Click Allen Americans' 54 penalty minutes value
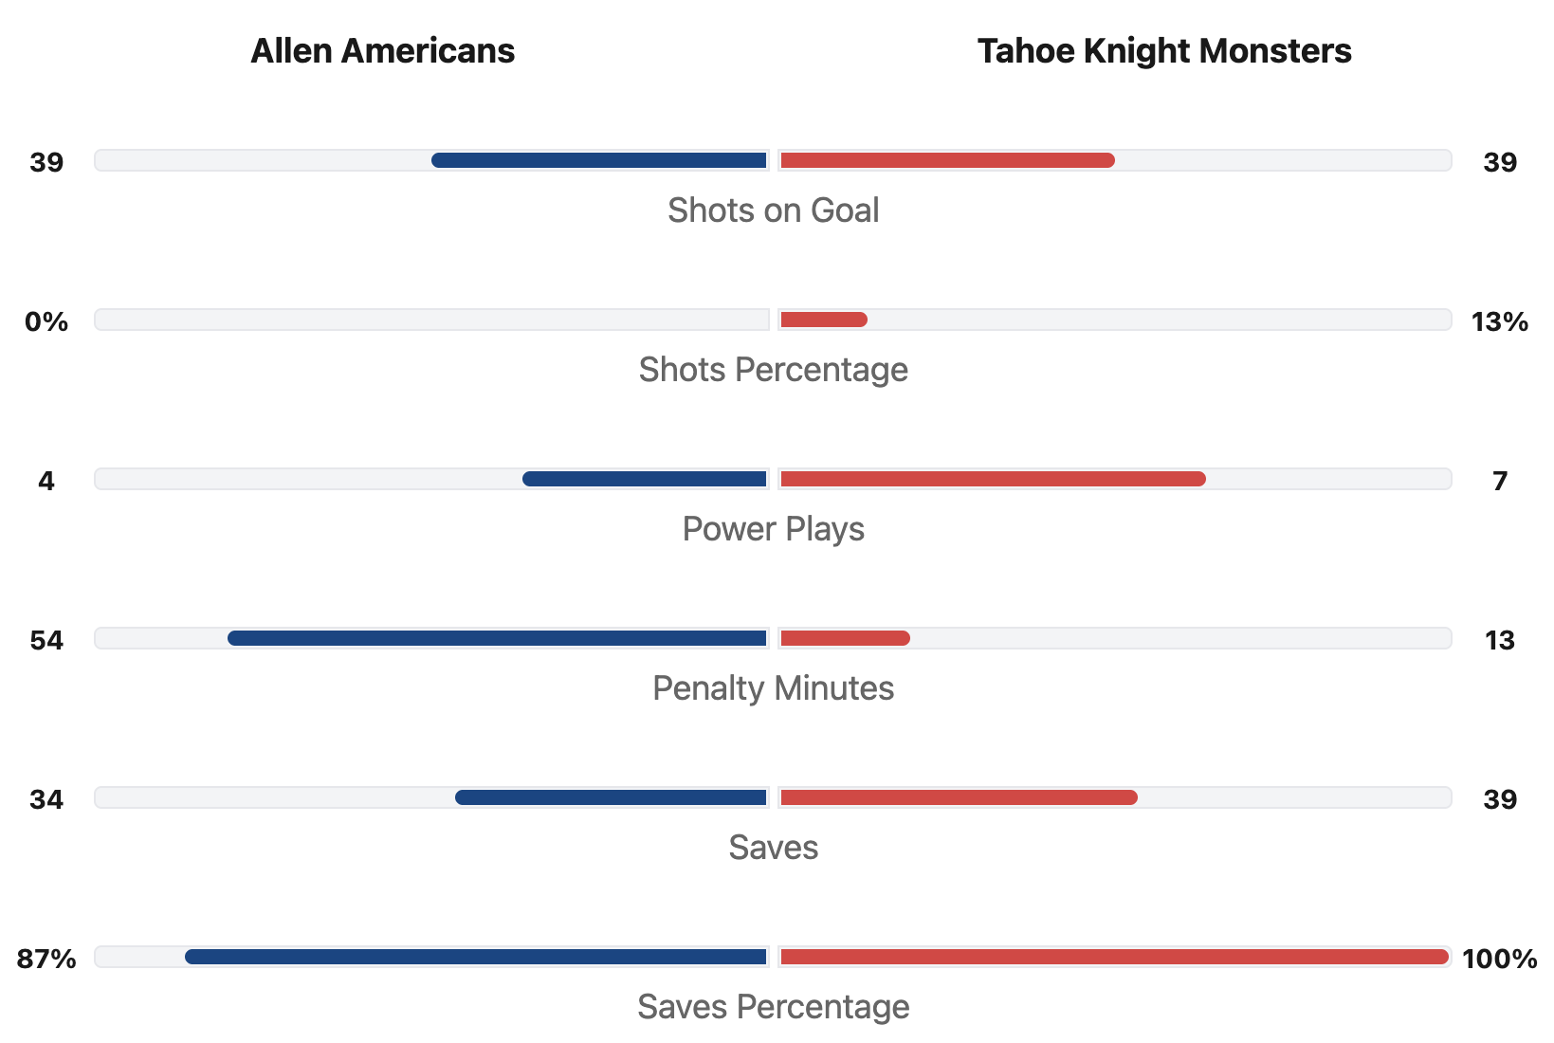 tap(46, 641)
